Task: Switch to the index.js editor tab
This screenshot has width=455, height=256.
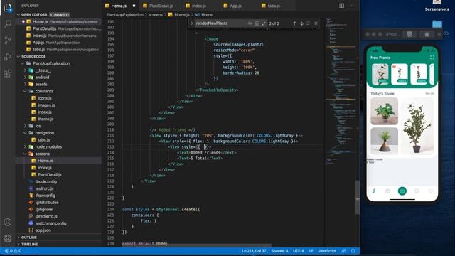Action: [199, 6]
